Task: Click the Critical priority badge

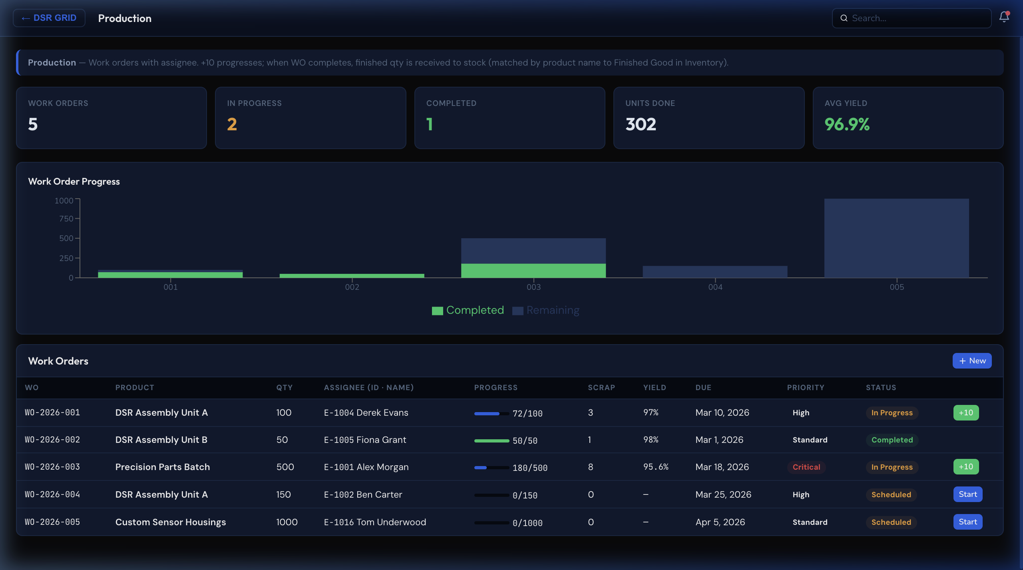Action: [x=806, y=467]
